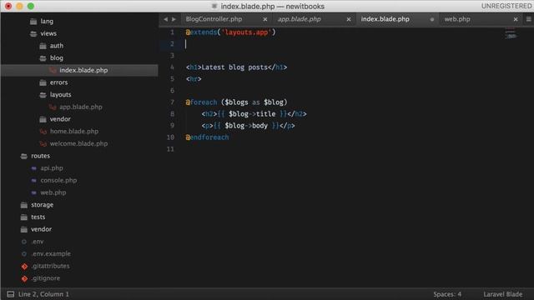Toggle sidebar panel switcher icon

coord(11,294)
